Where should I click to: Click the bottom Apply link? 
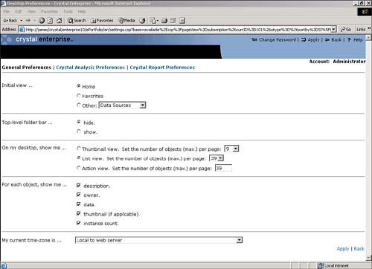click(343, 249)
